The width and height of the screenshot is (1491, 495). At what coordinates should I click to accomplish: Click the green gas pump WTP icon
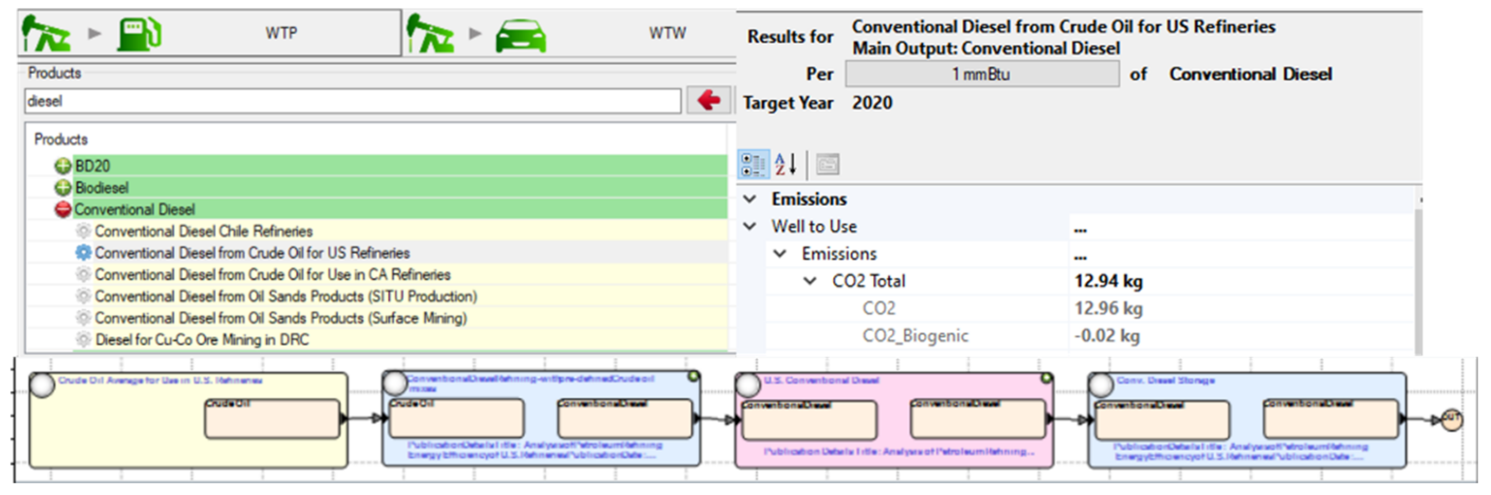click(x=140, y=34)
